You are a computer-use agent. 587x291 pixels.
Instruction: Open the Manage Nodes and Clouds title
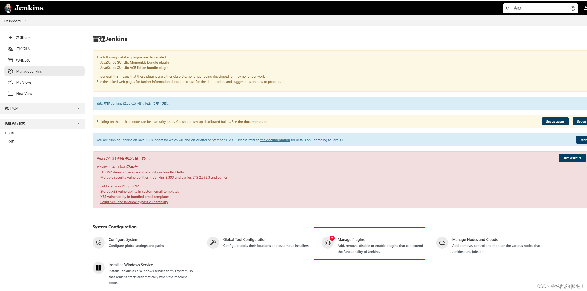coord(475,239)
